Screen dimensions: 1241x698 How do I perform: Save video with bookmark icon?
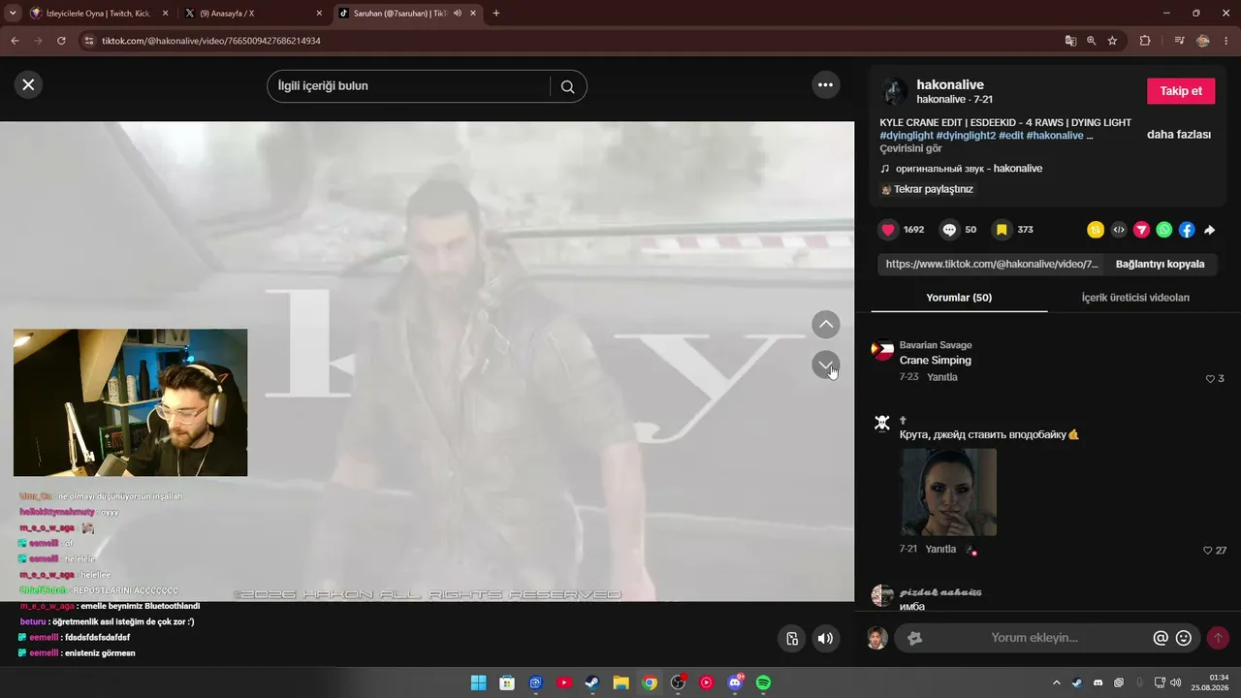point(1002,230)
